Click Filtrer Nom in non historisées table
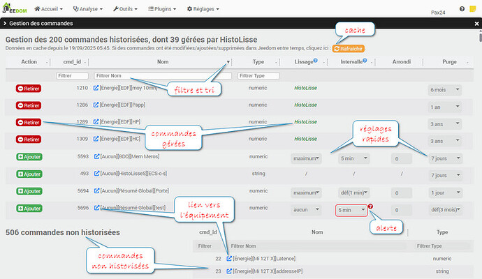The height and width of the screenshot is (279, 482). (x=317, y=246)
